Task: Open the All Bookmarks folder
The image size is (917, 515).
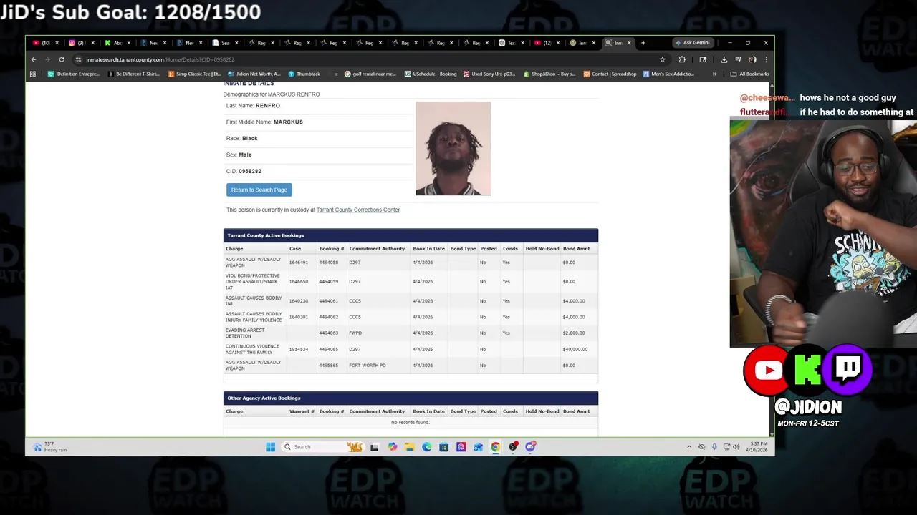Action: point(749,74)
